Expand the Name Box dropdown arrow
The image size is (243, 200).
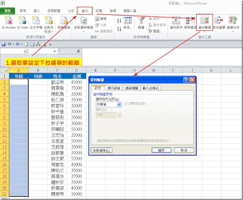(x=55, y=51)
